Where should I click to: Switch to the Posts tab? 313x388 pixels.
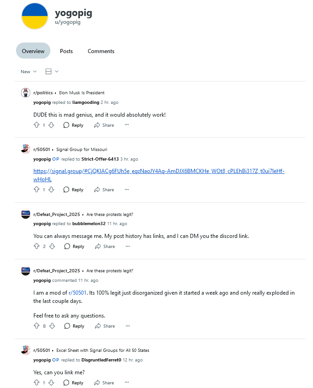point(66,51)
